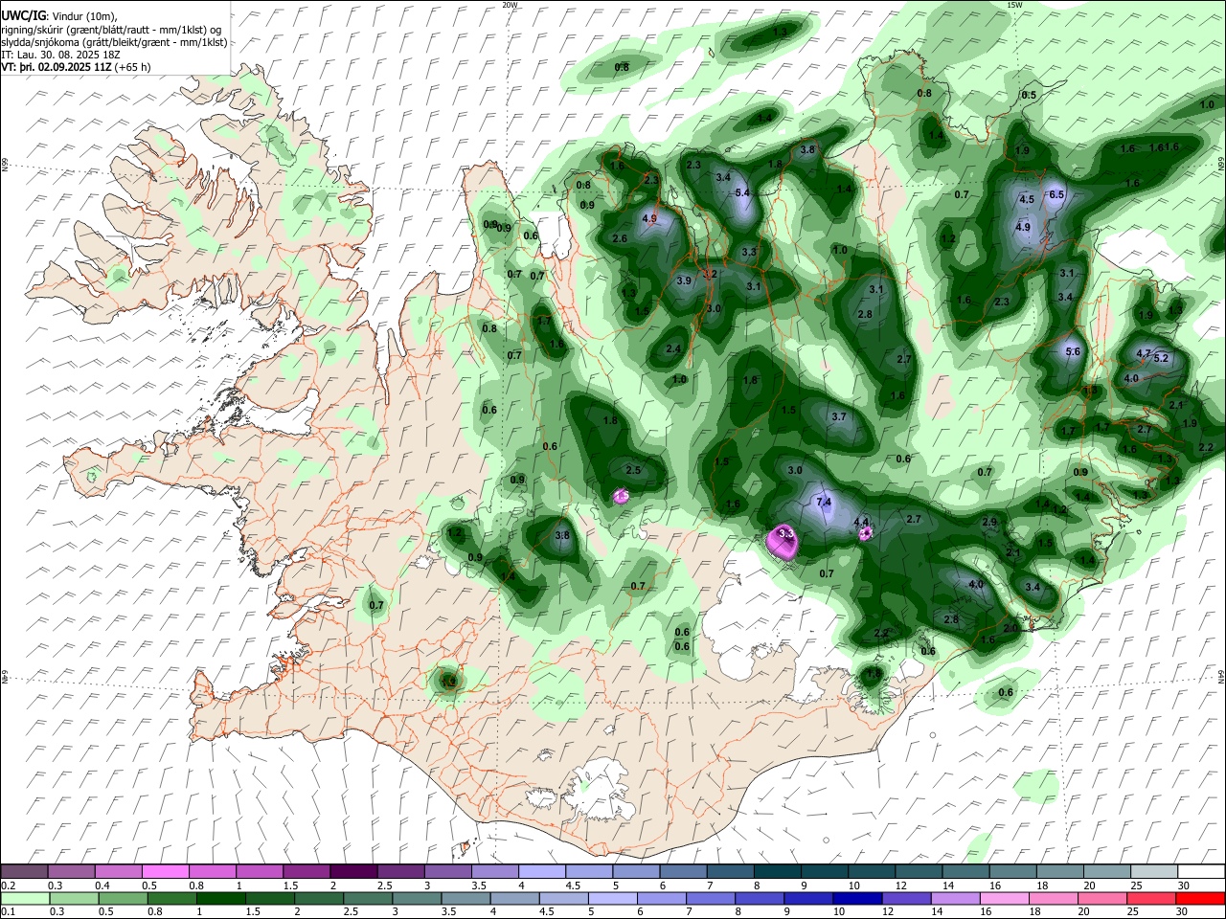Image resolution: width=1226 pixels, height=919 pixels.
Task: Click the '20W' longitude label at top
Action: point(510,5)
